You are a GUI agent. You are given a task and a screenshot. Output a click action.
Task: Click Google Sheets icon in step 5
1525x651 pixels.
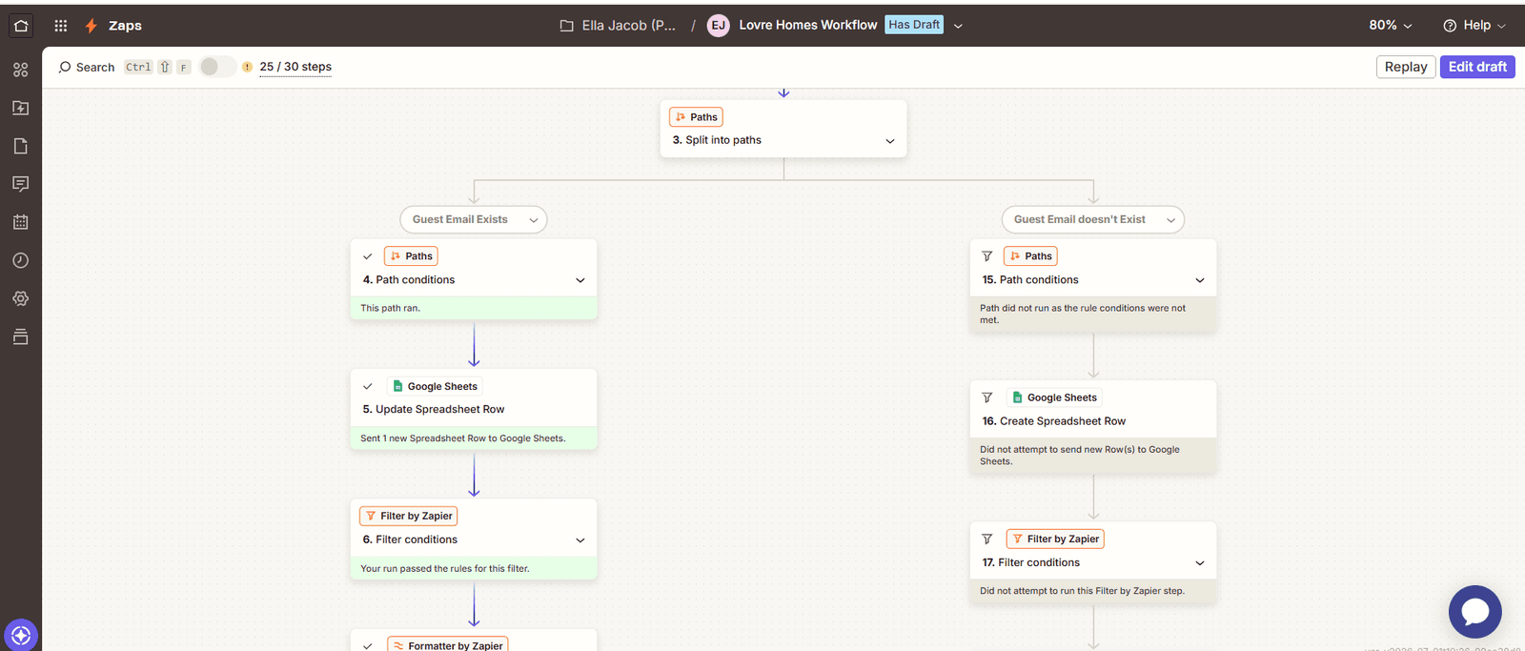coord(397,386)
